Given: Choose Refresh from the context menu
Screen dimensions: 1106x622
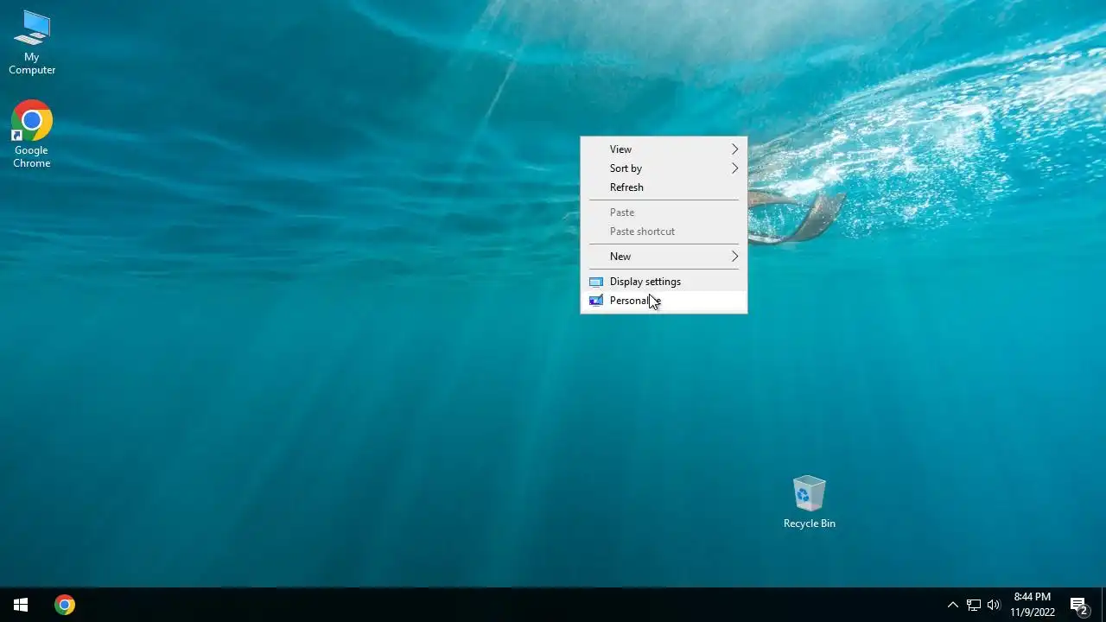Looking at the screenshot, I should (664, 187).
